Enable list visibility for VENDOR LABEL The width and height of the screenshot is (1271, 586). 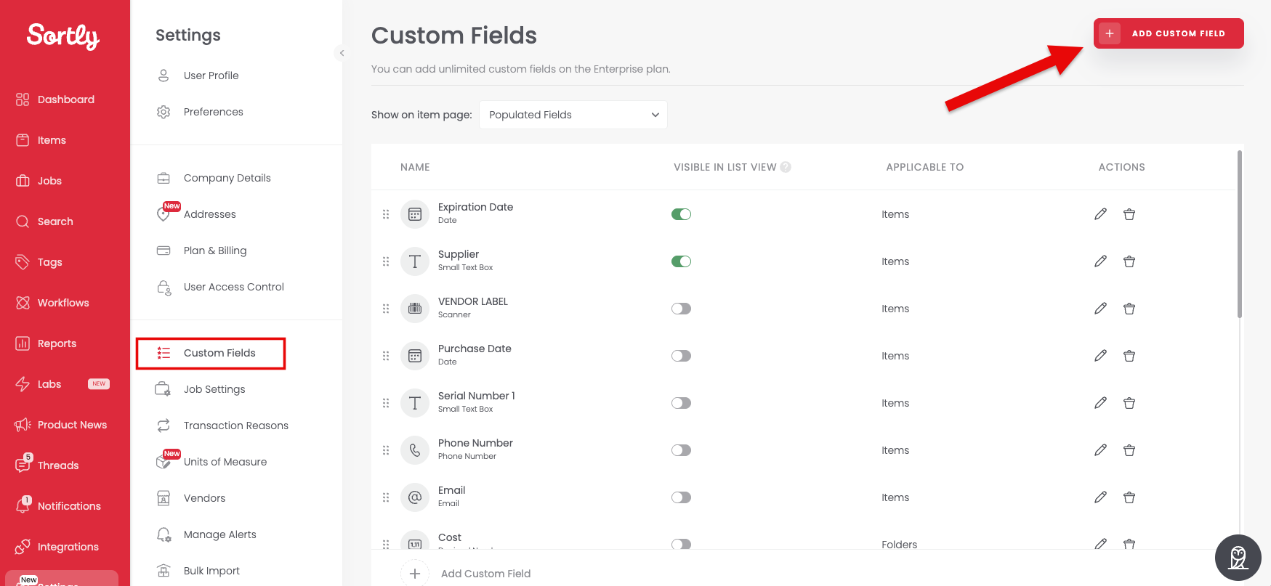[681, 309]
